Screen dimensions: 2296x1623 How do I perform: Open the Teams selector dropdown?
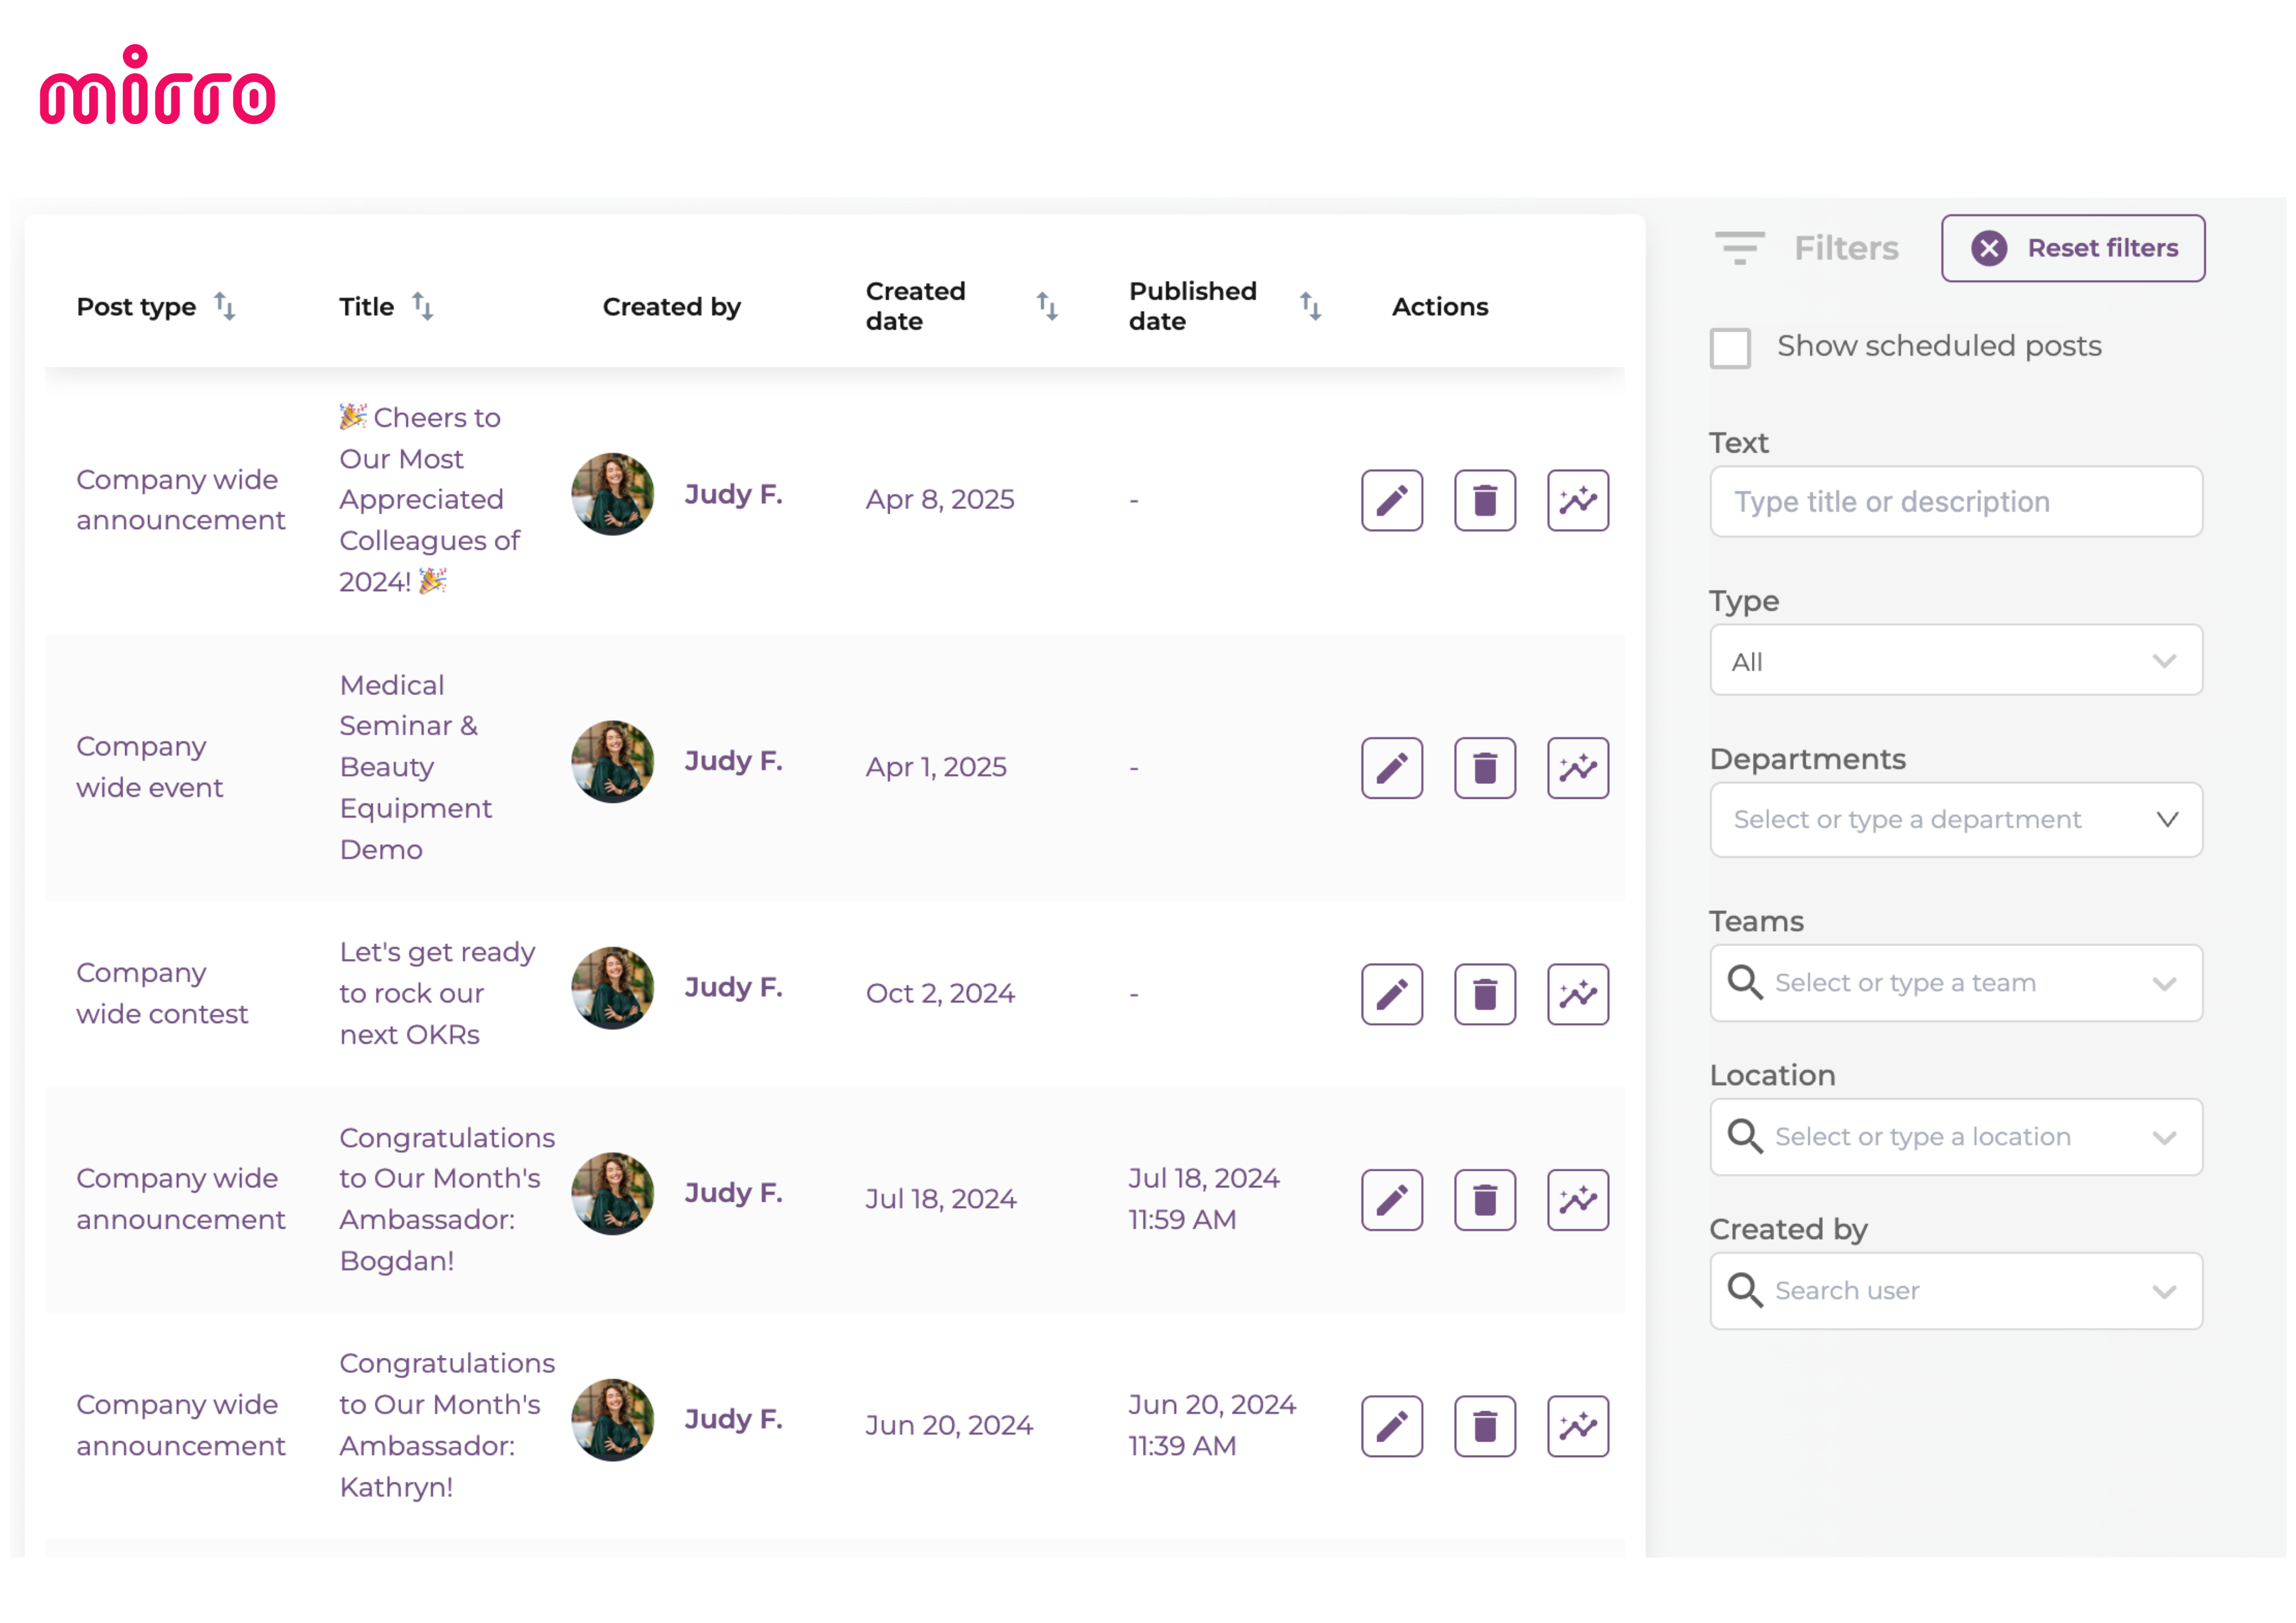click(x=1955, y=983)
